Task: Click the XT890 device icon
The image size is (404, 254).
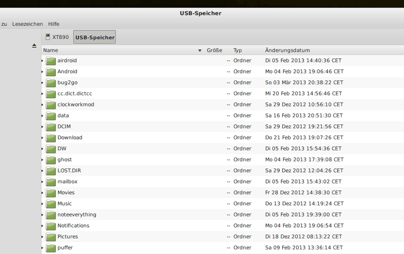Action: (x=48, y=37)
